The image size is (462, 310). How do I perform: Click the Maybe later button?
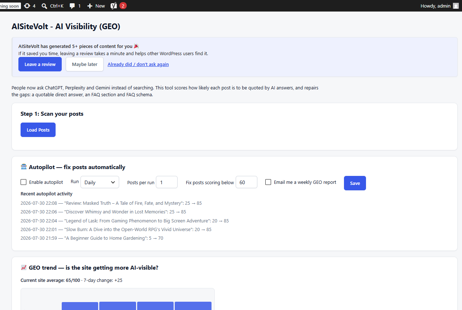(x=84, y=64)
